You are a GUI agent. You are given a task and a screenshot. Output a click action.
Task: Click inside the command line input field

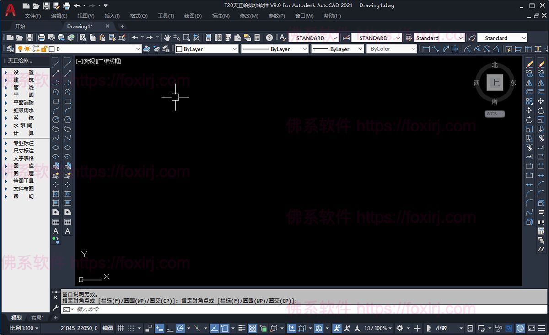click(x=183, y=309)
